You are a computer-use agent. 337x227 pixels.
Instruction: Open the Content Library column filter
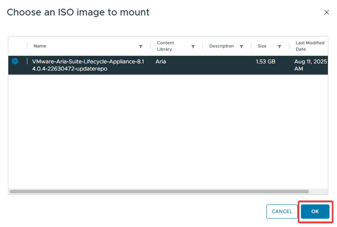[193, 47]
